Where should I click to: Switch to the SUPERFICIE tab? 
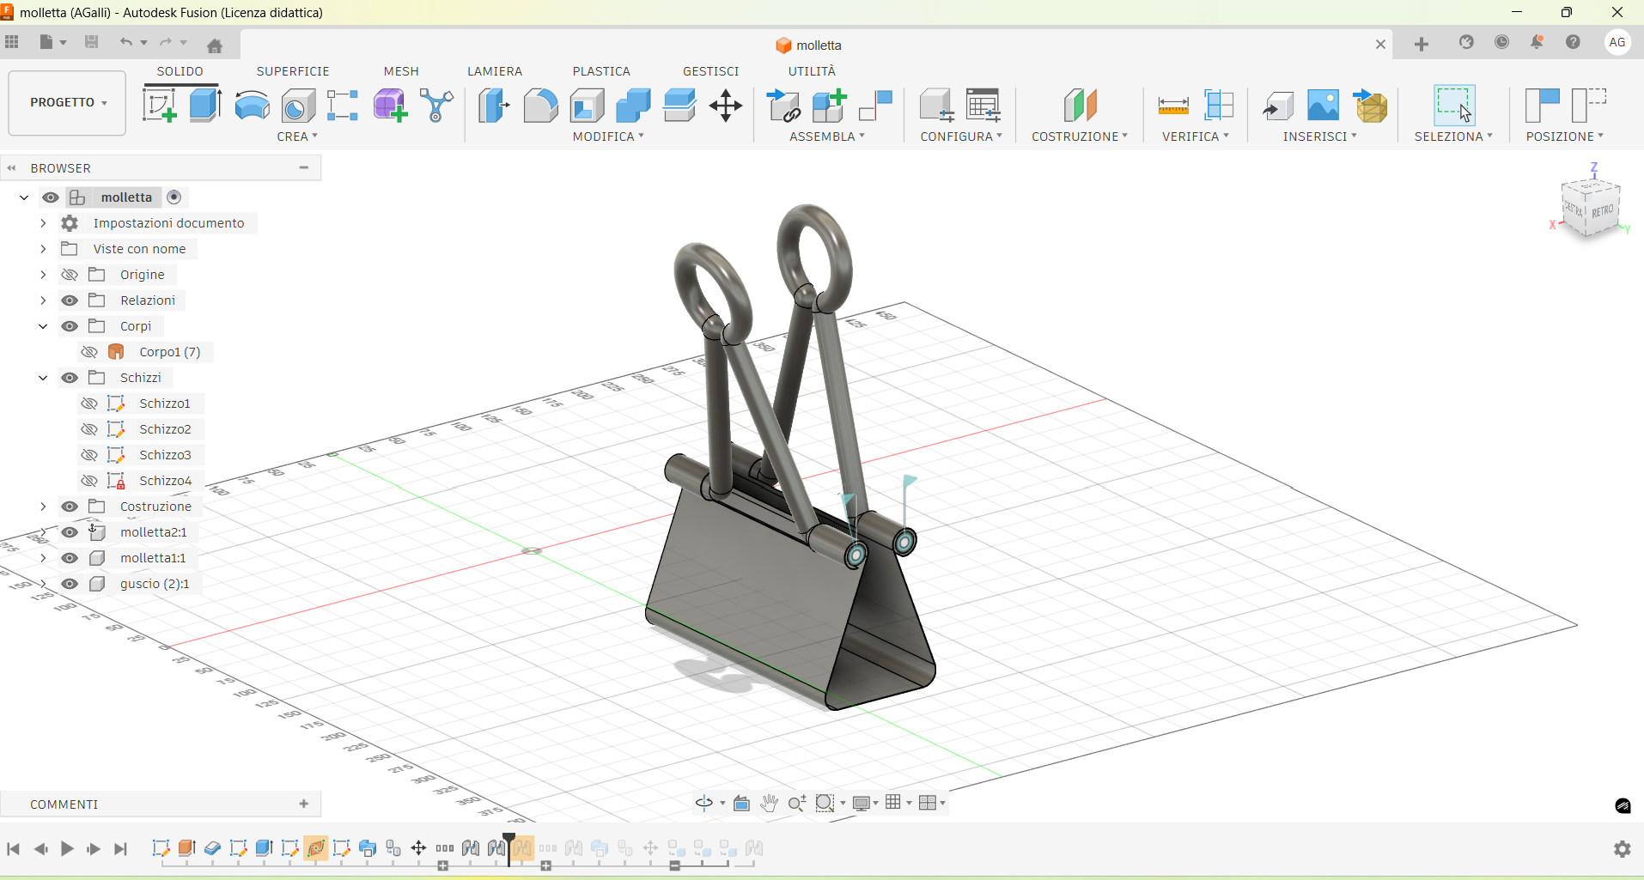(x=293, y=71)
